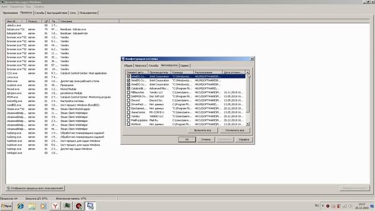Screen dimensions: 375x211
Task: Click the Start (Пуск) button
Action: coord(6,206)
